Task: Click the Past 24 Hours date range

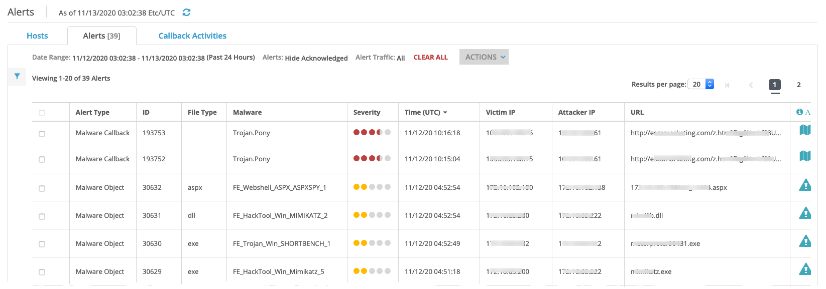Action: 231,58
